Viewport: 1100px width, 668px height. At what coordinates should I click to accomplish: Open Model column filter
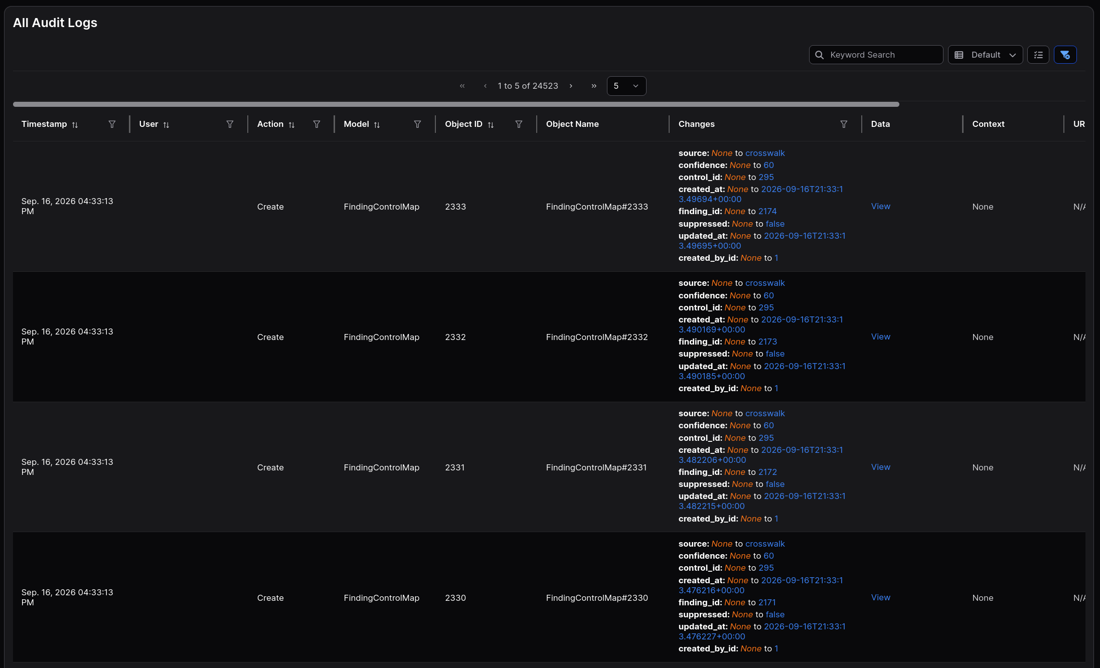point(417,124)
